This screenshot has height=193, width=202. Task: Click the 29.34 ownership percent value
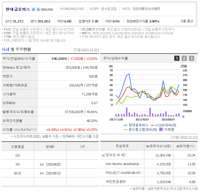click(x=191, y=155)
